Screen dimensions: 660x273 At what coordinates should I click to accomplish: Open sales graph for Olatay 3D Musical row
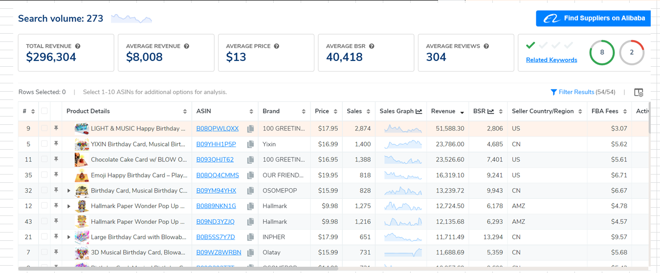coord(403,253)
